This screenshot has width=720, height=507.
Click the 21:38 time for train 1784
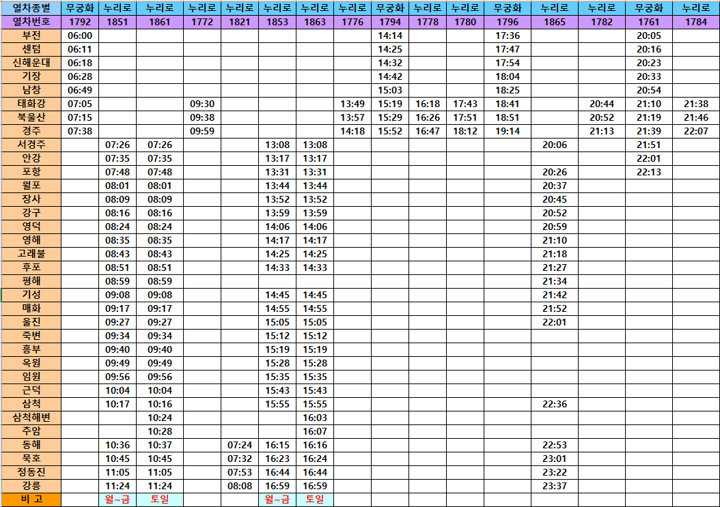[696, 104]
